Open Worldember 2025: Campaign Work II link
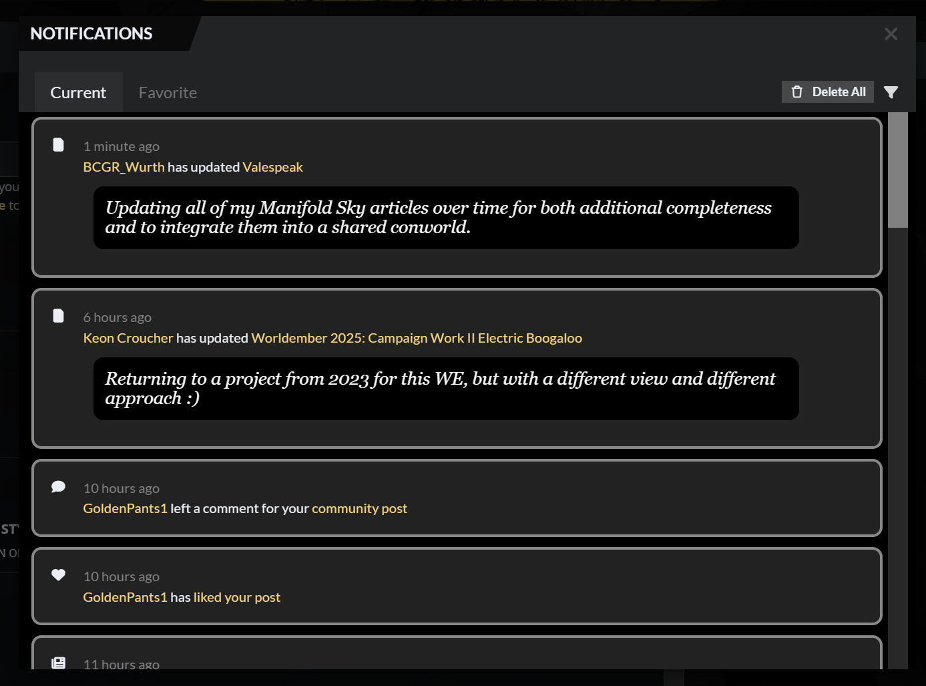The image size is (926, 686). tap(416, 338)
